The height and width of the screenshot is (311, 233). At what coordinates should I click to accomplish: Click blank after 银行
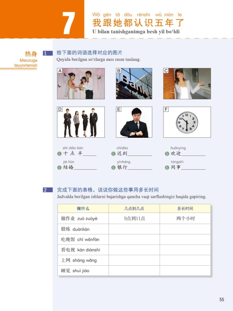[x=140, y=168]
